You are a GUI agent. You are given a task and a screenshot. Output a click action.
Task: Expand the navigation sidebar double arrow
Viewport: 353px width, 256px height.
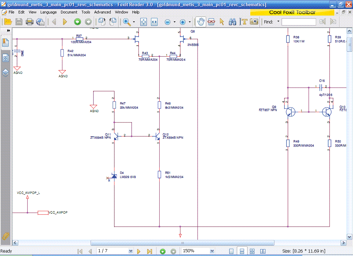[x=8, y=30]
